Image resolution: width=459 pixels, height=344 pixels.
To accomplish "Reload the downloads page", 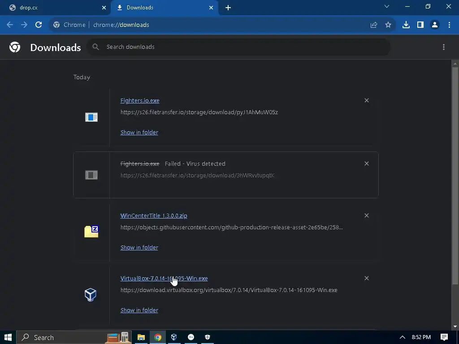I will pyautogui.click(x=39, y=25).
